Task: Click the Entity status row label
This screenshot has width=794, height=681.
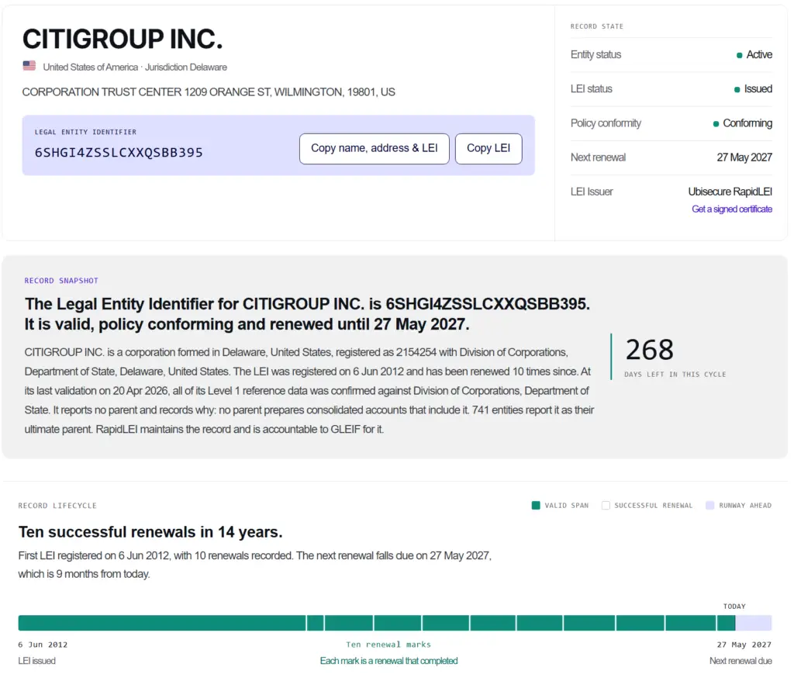Action: click(x=595, y=55)
